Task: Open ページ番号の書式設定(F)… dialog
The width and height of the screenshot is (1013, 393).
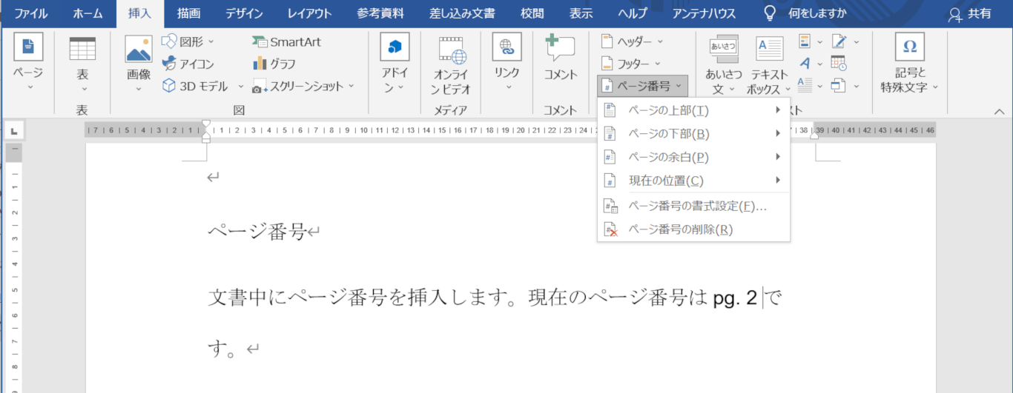Action: [x=694, y=206]
